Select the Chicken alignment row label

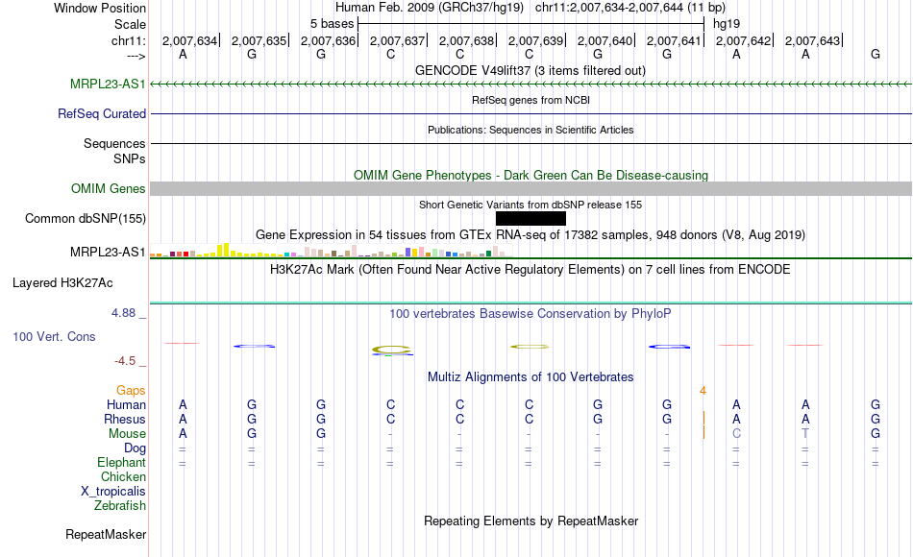(123, 477)
